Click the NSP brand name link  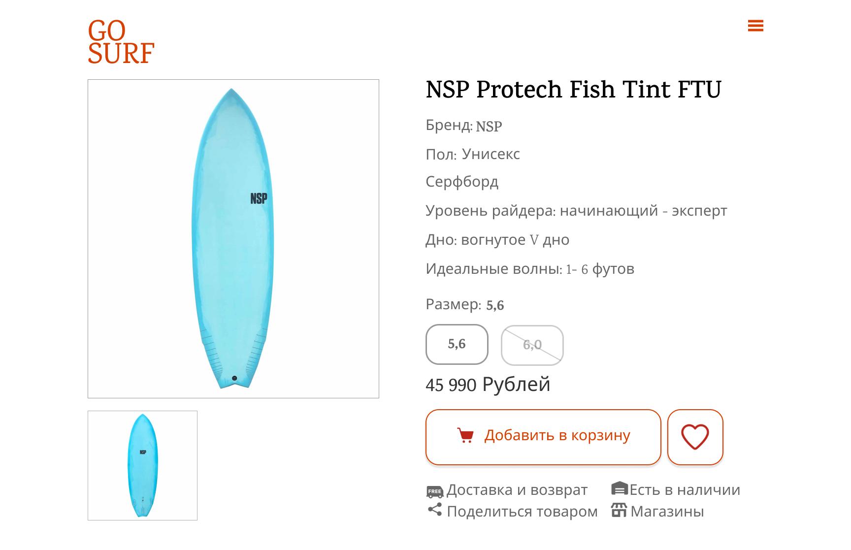pos(489,127)
